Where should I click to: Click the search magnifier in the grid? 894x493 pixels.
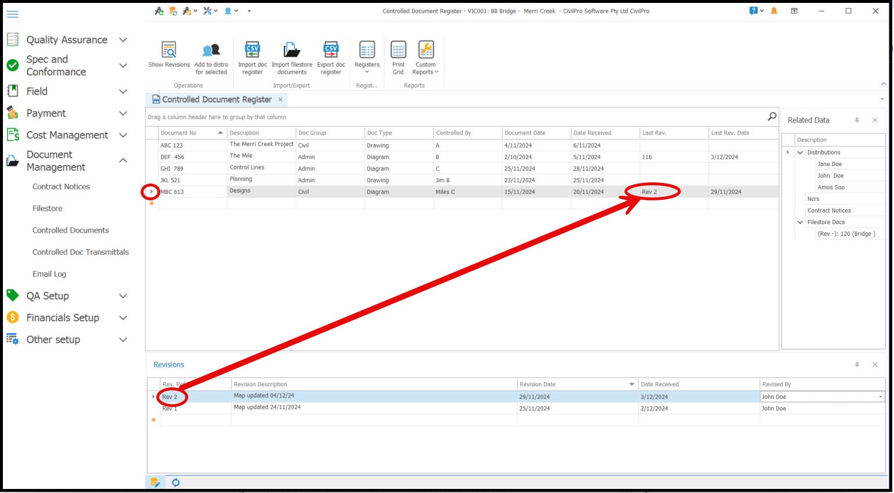tap(771, 117)
